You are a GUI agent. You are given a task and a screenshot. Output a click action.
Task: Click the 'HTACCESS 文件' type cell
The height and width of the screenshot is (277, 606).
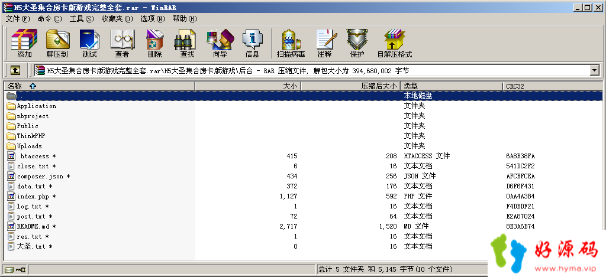point(427,157)
